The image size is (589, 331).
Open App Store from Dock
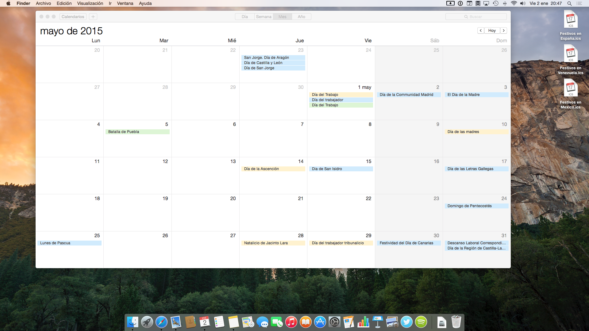[320, 322]
